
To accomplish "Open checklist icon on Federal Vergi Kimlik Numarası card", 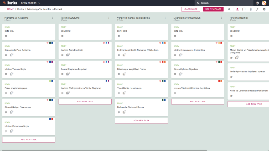I will coord(124,55).
